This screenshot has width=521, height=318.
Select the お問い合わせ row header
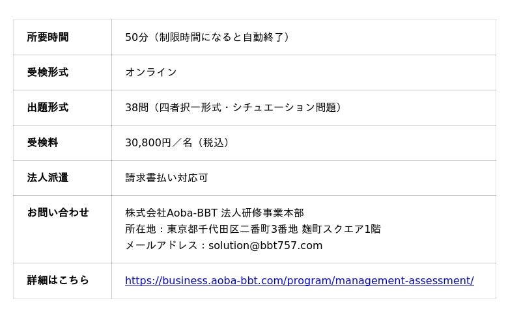coord(58,212)
